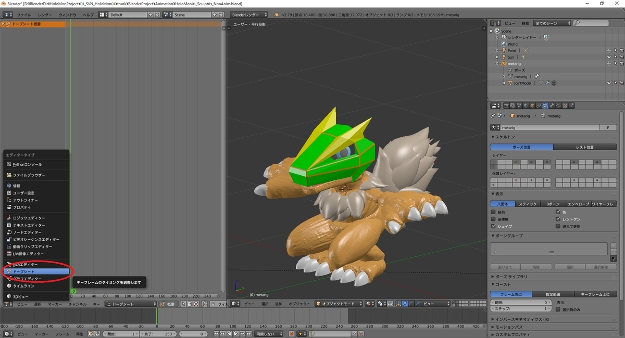Image resolution: width=625 pixels, height=338 pixels.
Task: Open World properties tab icon
Action: pyautogui.click(x=526, y=106)
